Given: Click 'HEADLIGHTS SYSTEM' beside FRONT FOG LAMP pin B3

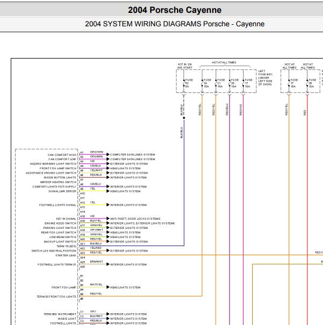Looking at the screenshot, I should pyautogui.click(x=125, y=287).
